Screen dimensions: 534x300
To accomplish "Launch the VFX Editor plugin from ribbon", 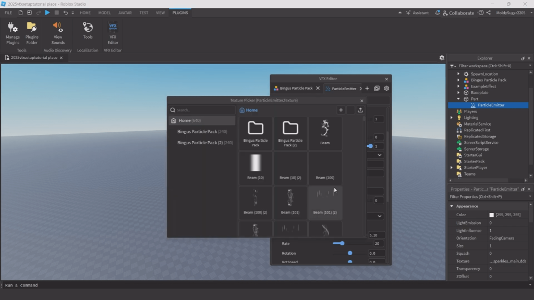I will (113, 33).
